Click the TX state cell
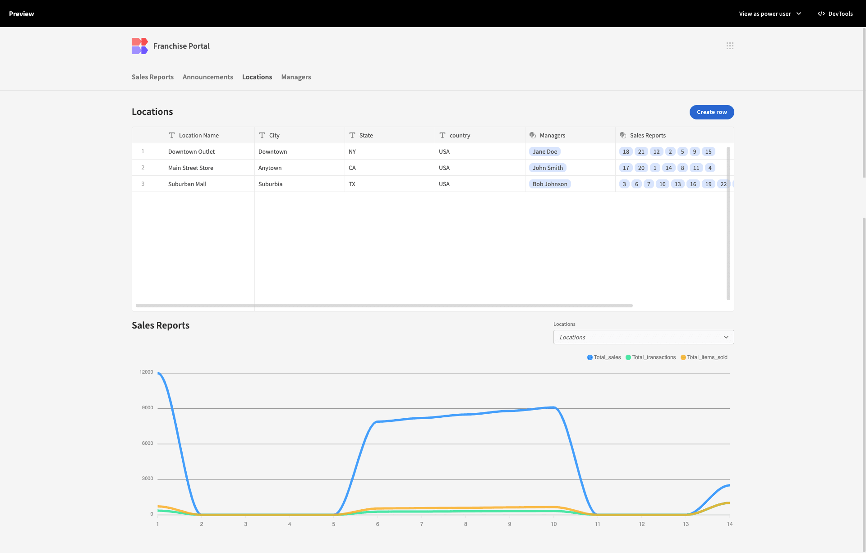The width and height of the screenshot is (866, 553). [x=390, y=184]
